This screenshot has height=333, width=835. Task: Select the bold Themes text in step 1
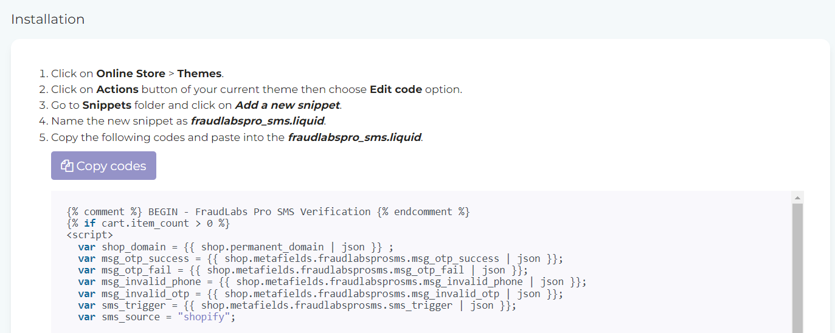[199, 74]
